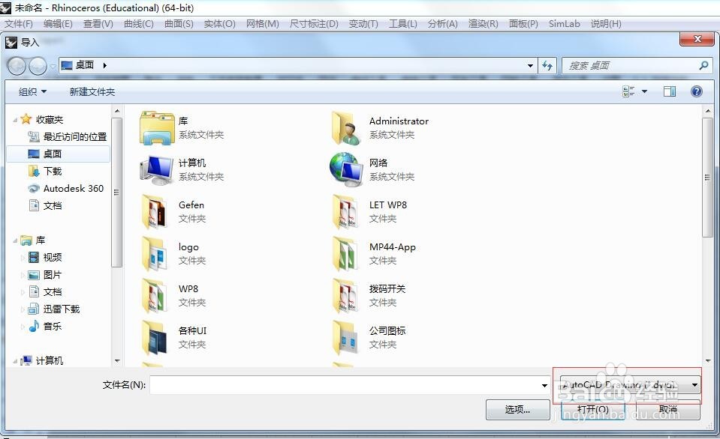Open the Administrator folder icon
This screenshot has width=720, height=439.
[x=346, y=128]
